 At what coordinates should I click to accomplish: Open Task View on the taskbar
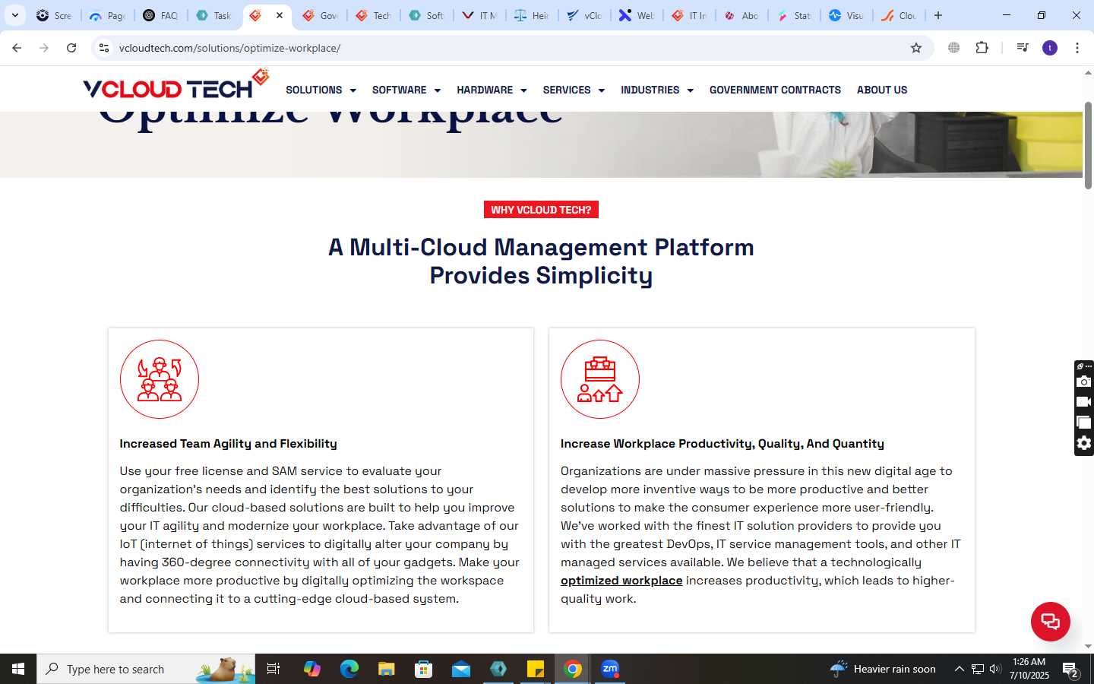click(x=273, y=669)
